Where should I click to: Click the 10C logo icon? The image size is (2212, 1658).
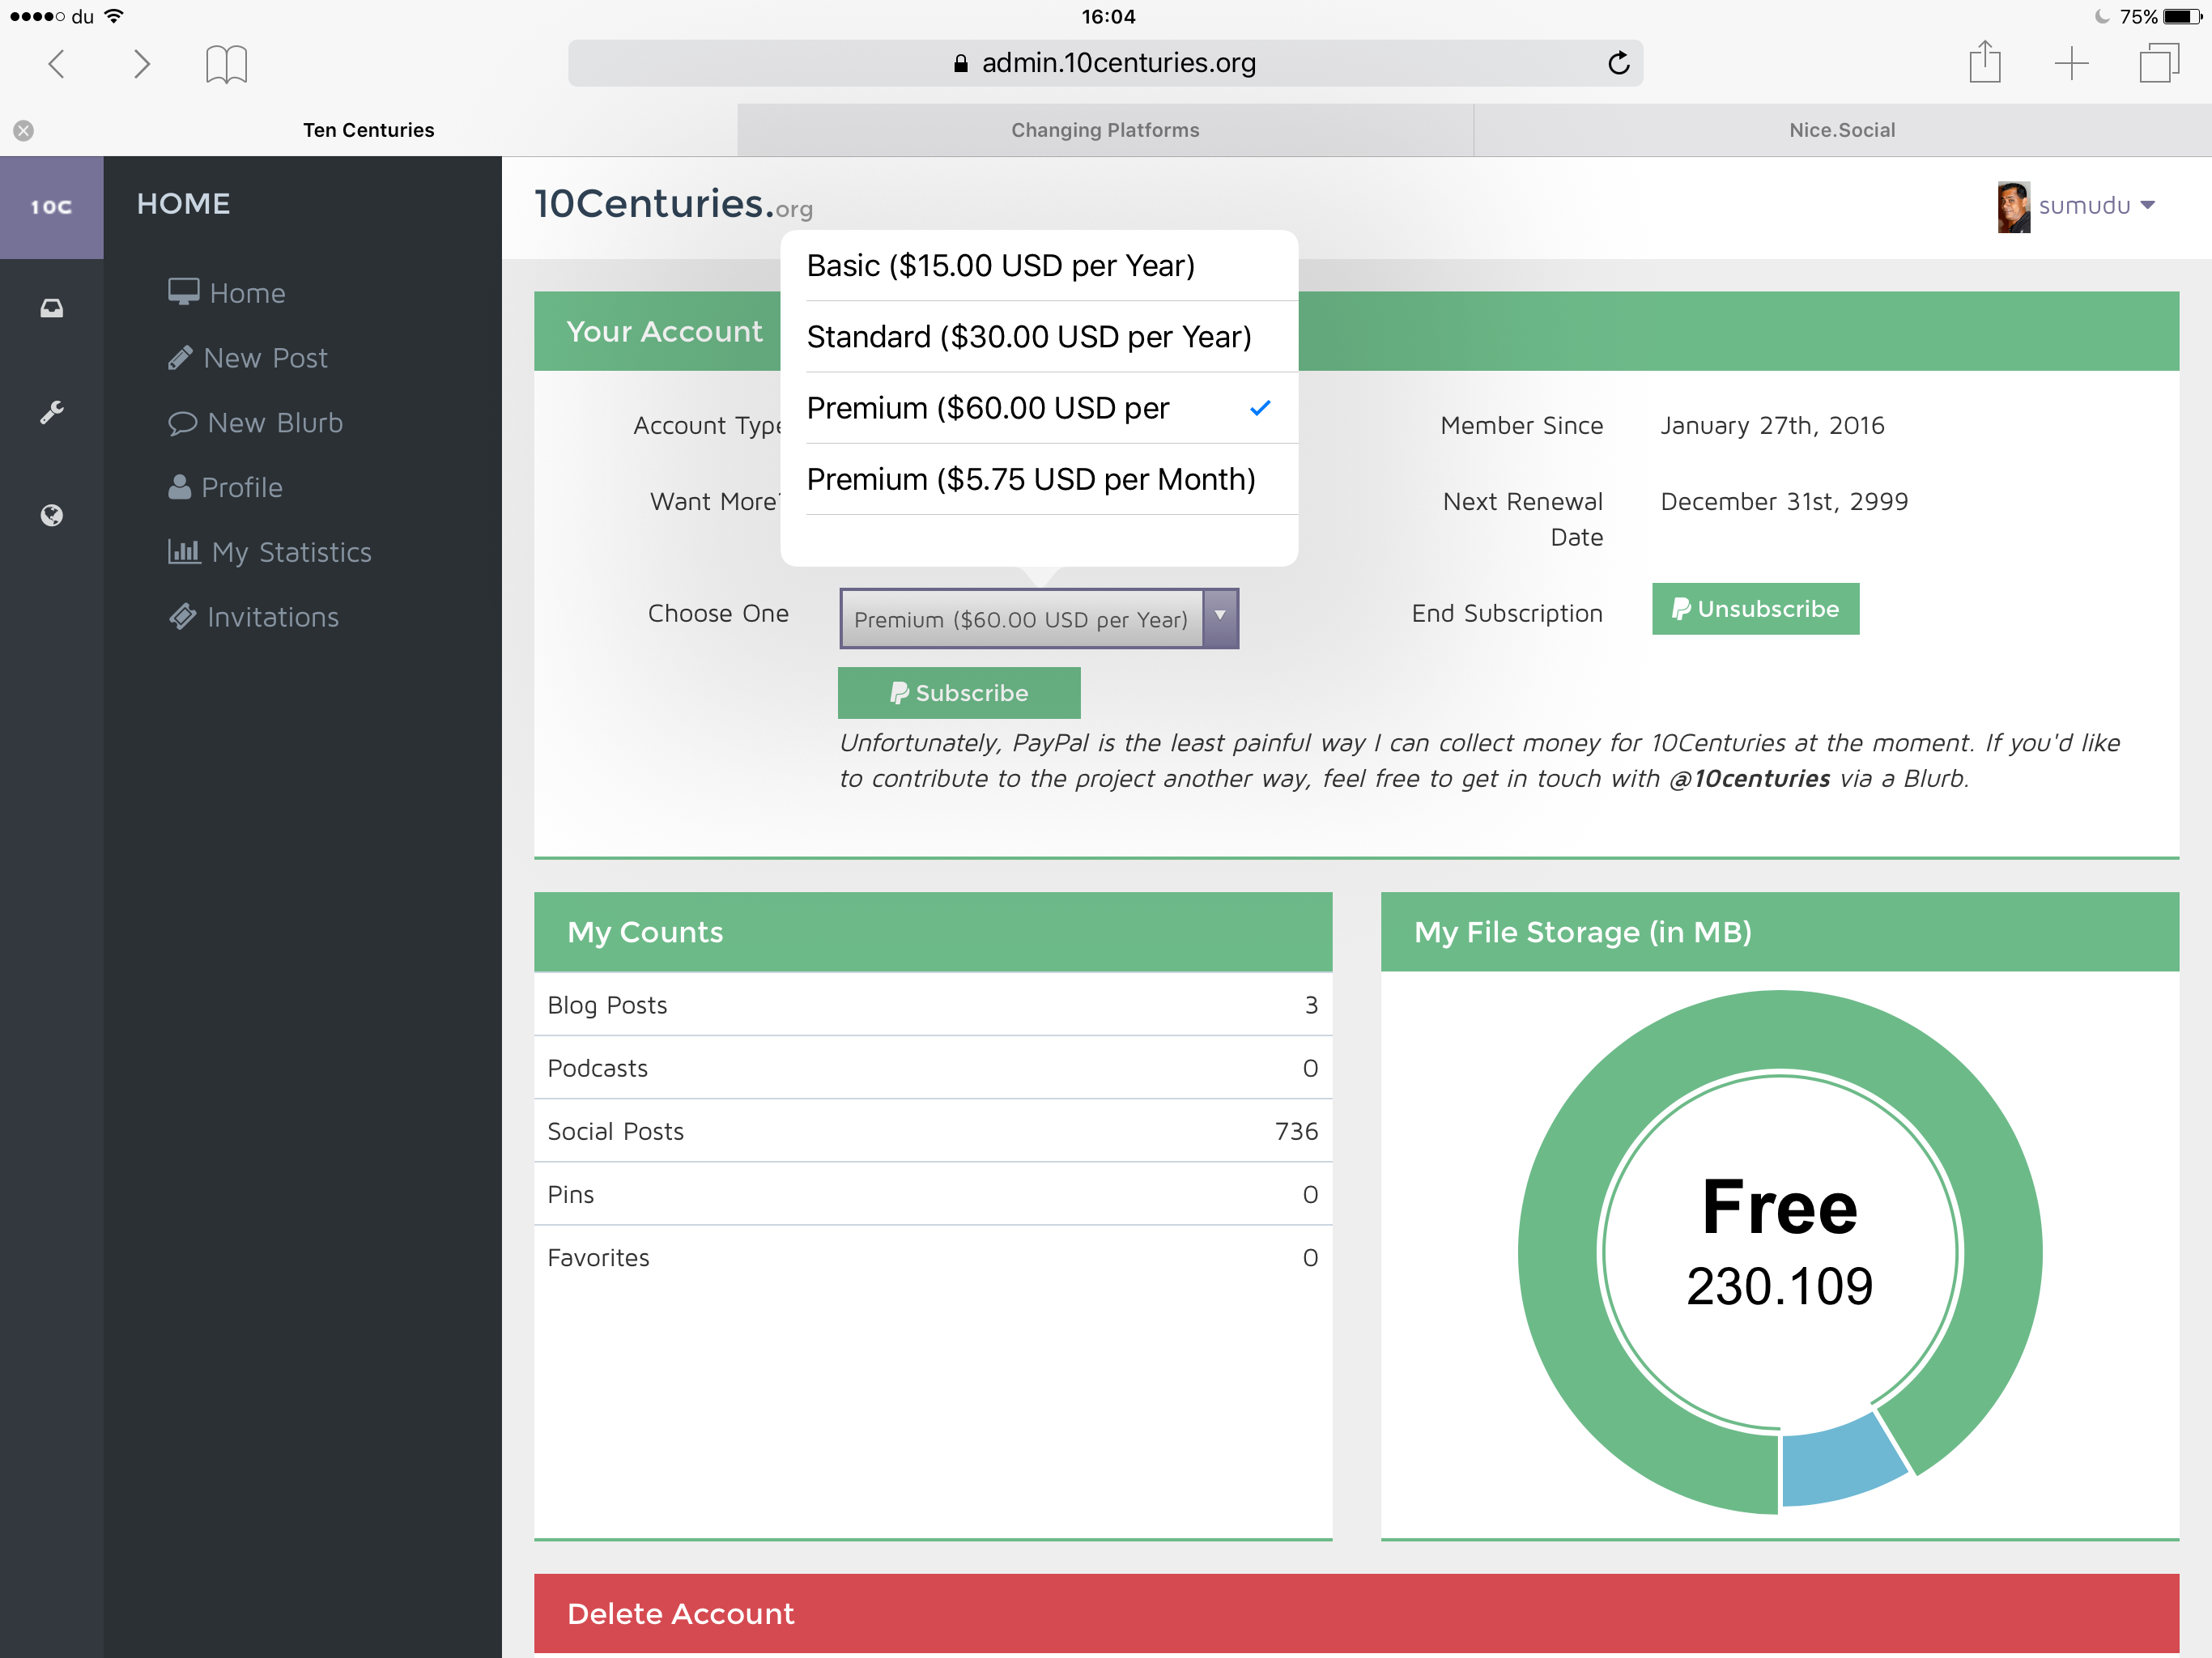51,207
